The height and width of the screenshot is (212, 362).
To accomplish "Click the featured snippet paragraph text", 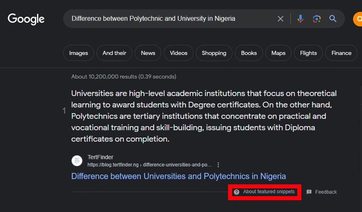I will coord(204,116).
